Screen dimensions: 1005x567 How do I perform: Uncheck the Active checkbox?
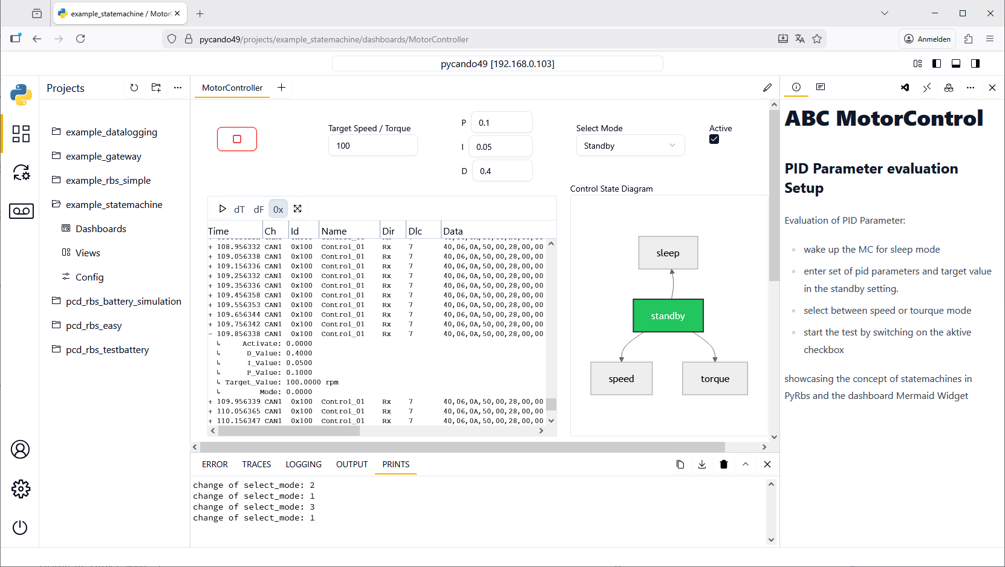(714, 139)
